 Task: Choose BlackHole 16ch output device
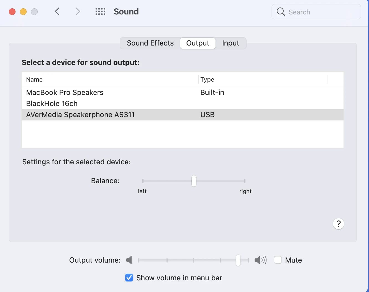click(52, 104)
